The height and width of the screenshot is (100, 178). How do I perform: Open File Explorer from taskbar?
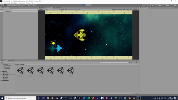48,98
